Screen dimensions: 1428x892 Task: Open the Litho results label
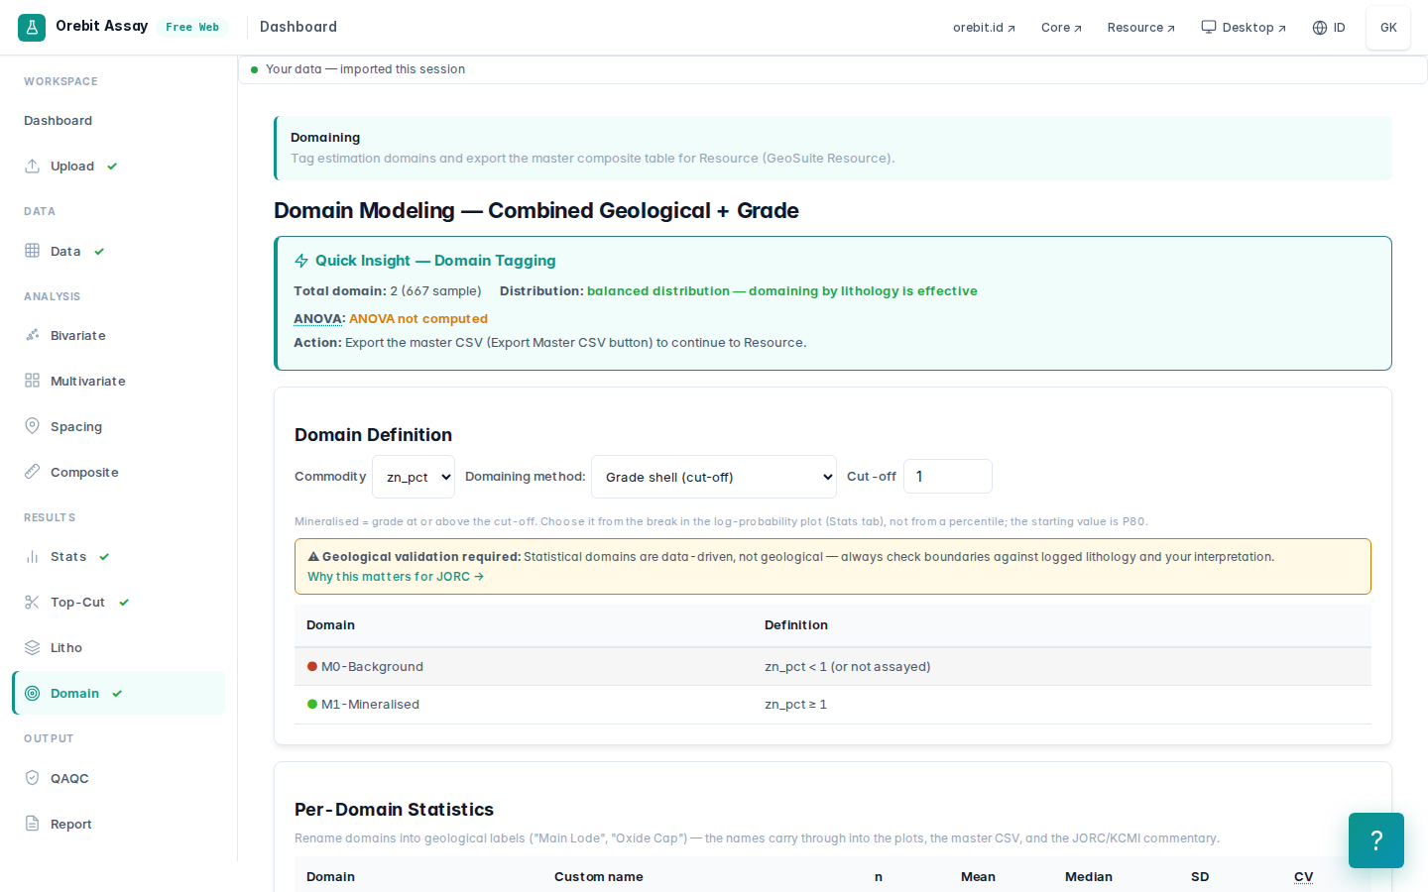[66, 648]
